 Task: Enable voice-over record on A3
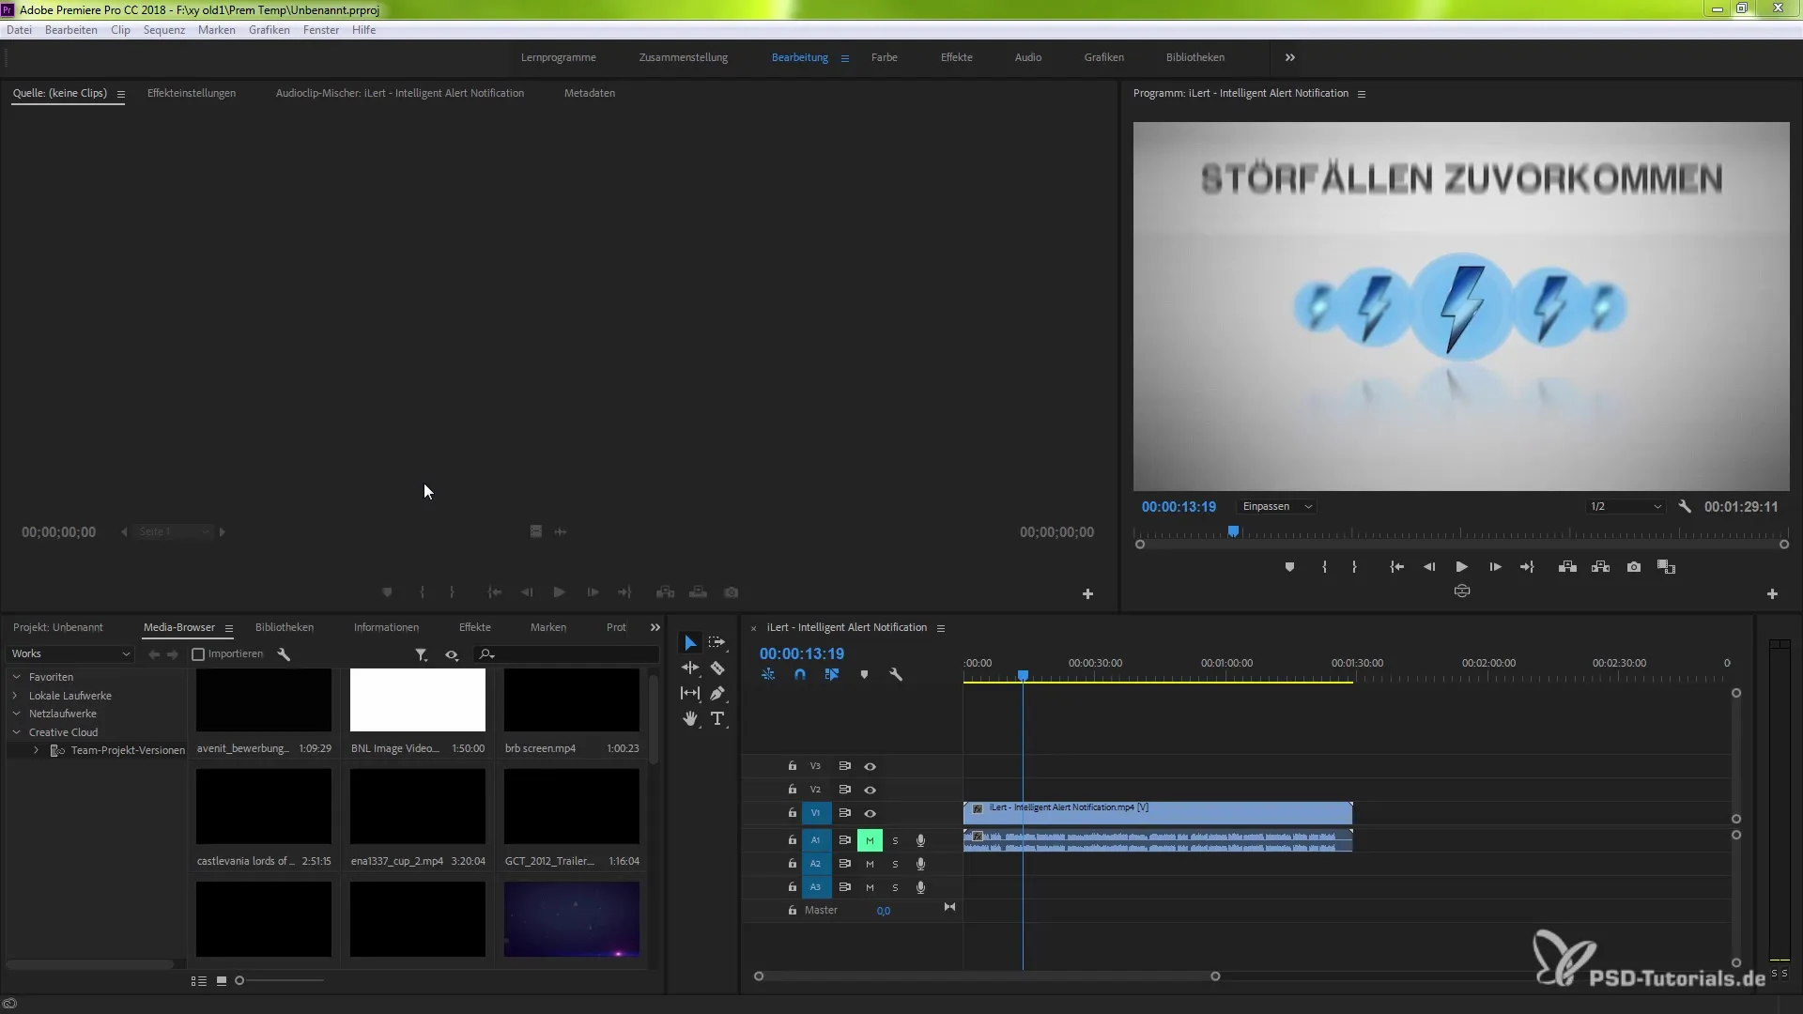[920, 887]
